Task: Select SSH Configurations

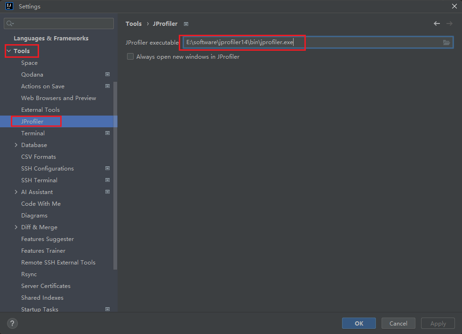Action: tap(48, 169)
